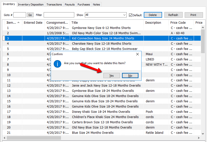Click the horizontal scrollbar right arrow
This screenshot has width=207, height=142.
199,138
